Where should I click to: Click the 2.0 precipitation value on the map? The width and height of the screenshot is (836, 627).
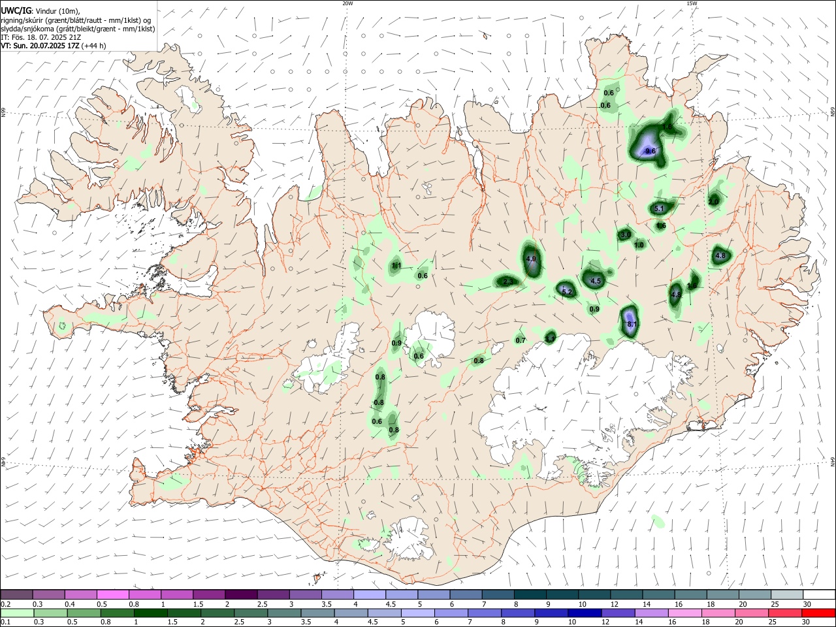(713, 202)
